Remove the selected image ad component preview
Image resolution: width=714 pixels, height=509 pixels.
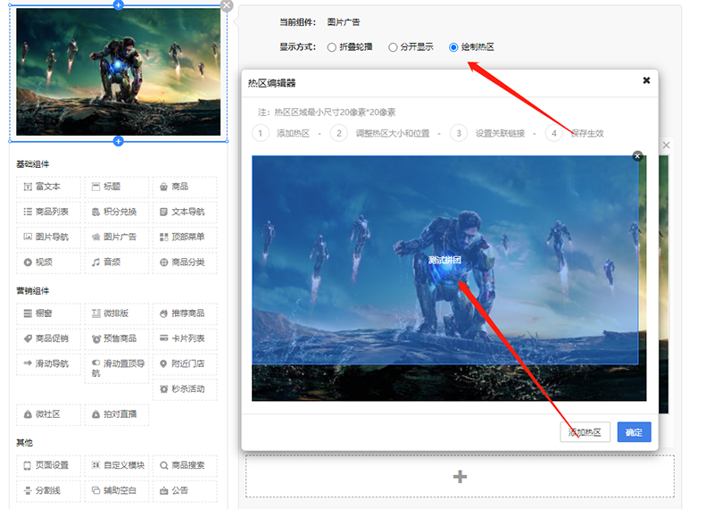coord(227,6)
